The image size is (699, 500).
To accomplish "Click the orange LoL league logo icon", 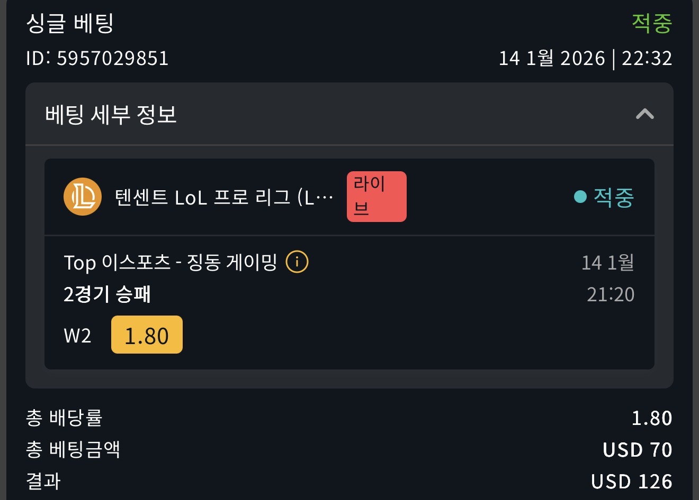I will 83,197.
